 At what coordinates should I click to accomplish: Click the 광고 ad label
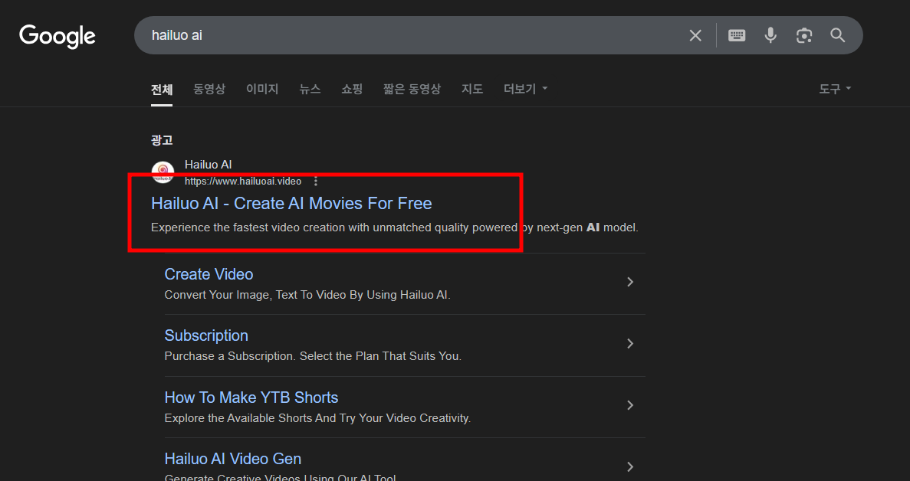pos(161,140)
